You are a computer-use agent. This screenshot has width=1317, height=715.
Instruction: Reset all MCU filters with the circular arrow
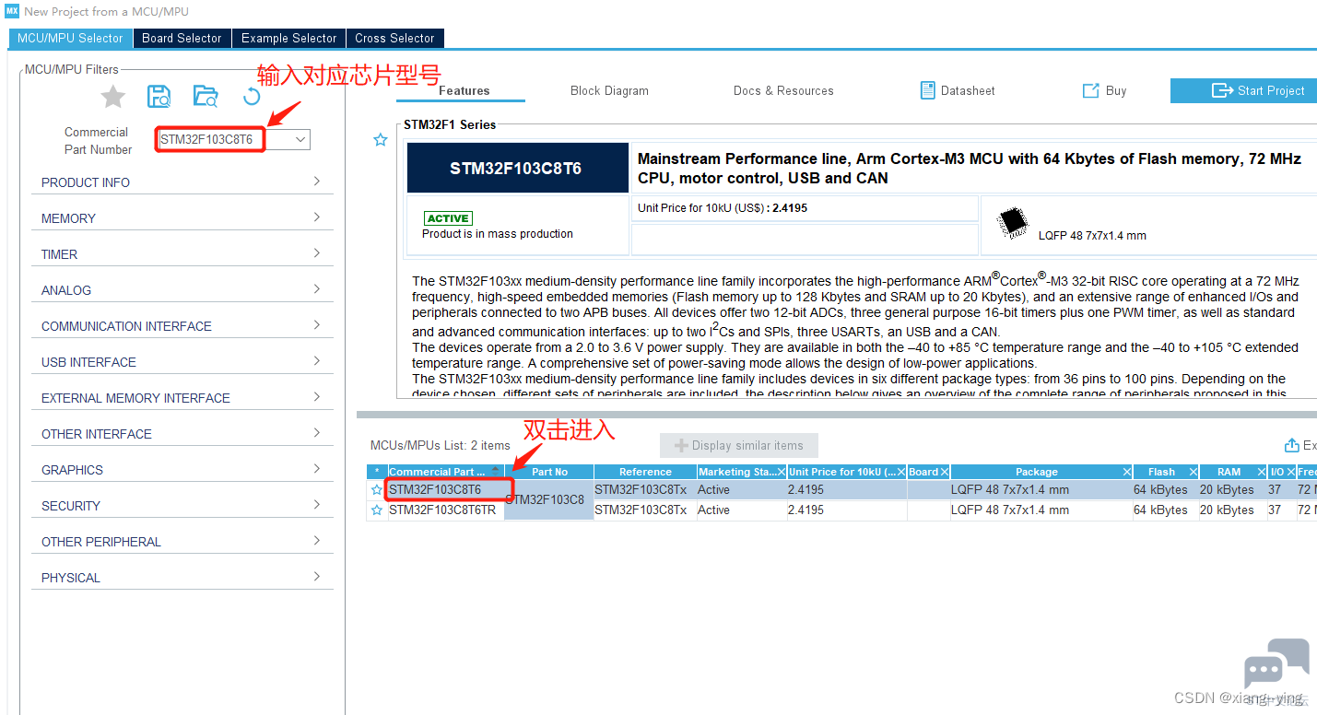click(x=252, y=96)
